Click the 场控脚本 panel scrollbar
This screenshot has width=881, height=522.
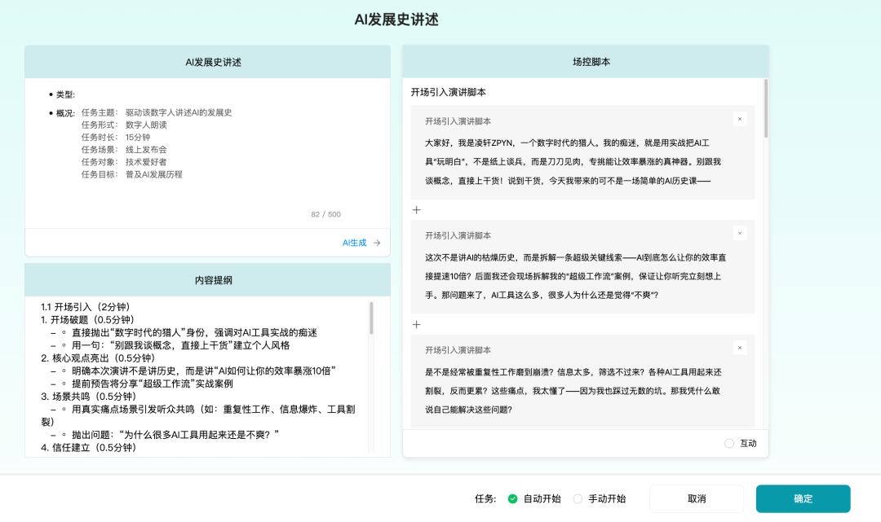click(765, 110)
